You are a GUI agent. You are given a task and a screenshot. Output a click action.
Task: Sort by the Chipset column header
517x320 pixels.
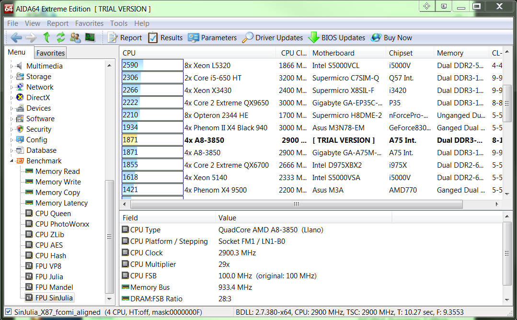pyautogui.click(x=410, y=53)
